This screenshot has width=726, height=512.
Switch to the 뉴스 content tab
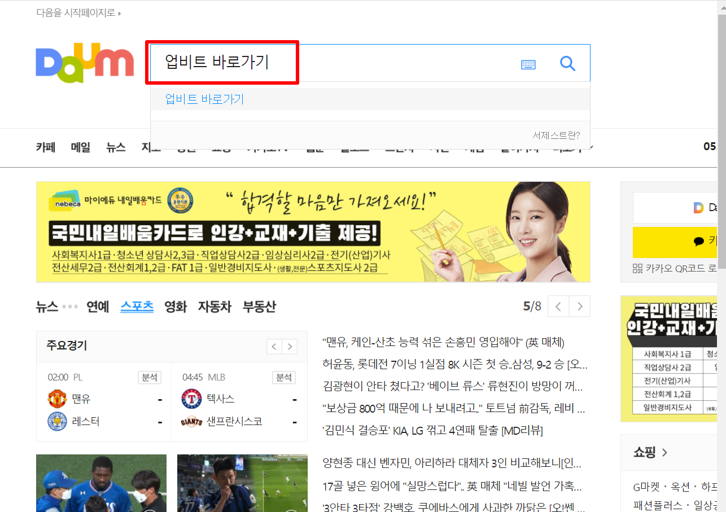(47, 307)
